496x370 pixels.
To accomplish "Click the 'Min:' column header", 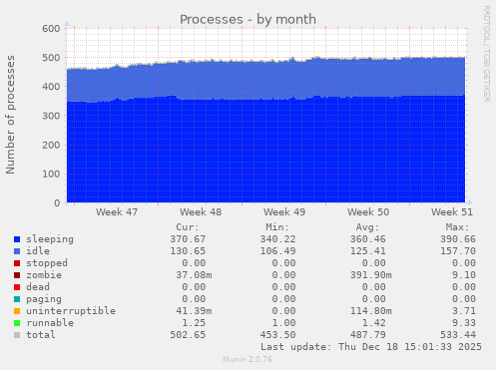I will (x=277, y=227).
